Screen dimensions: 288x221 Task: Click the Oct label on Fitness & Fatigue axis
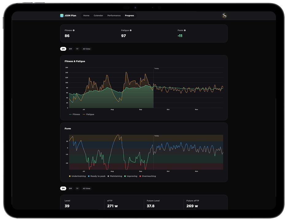(x=168, y=109)
